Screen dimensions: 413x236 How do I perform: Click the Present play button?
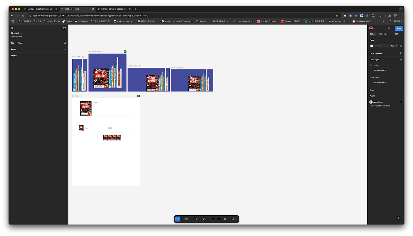pyautogui.click(x=389, y=28)
